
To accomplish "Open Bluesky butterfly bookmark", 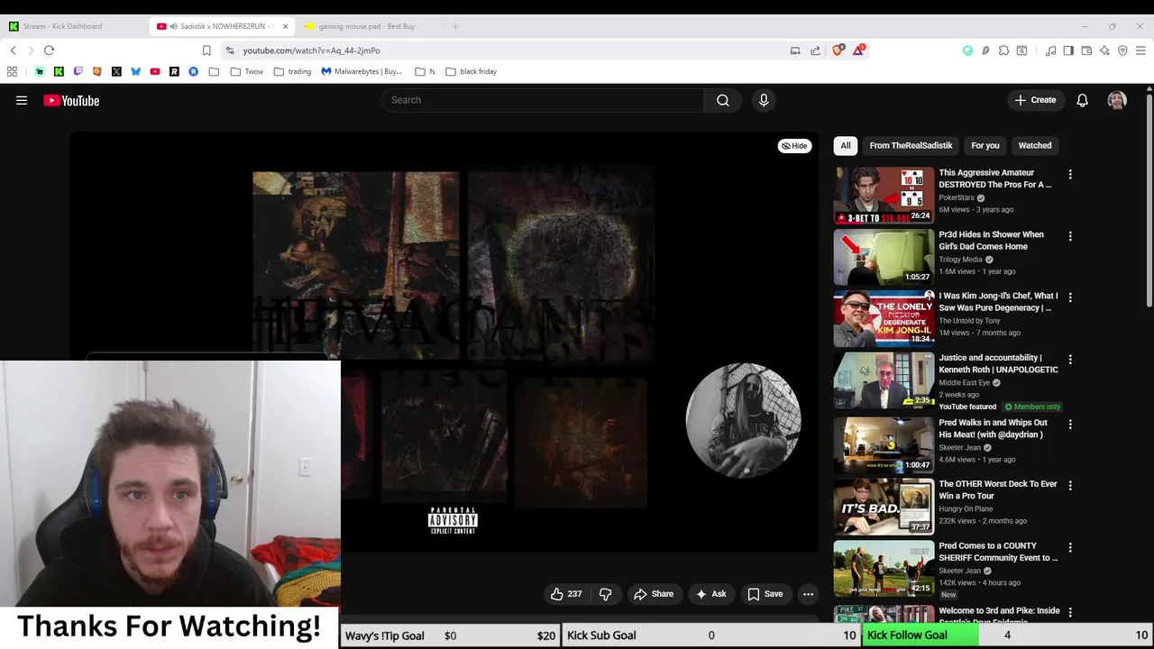I will pyautogui.click(x=135, y=71).
